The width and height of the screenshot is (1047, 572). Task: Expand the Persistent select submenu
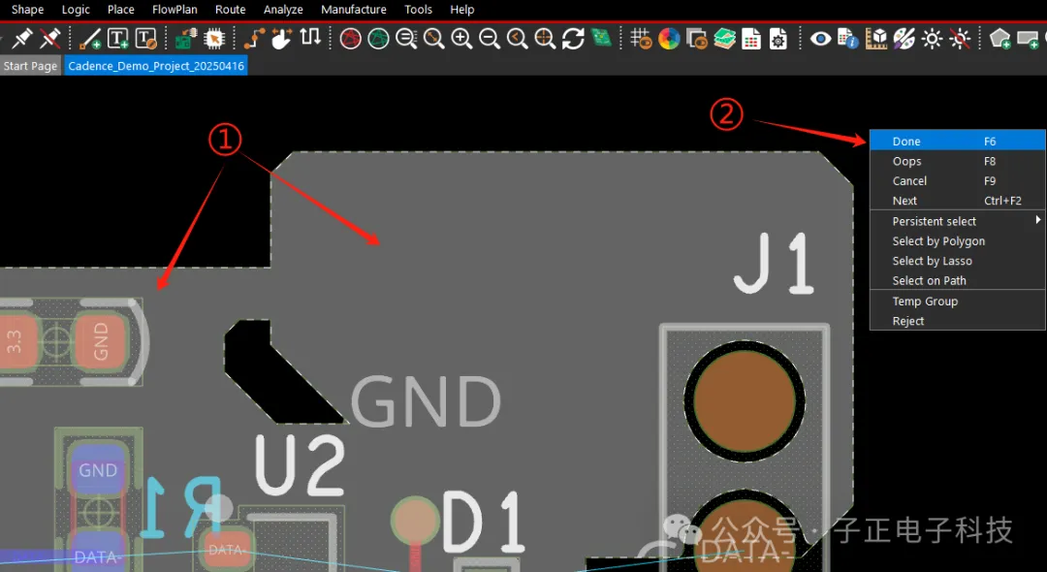pyautogui.click(x=958, y=221)
